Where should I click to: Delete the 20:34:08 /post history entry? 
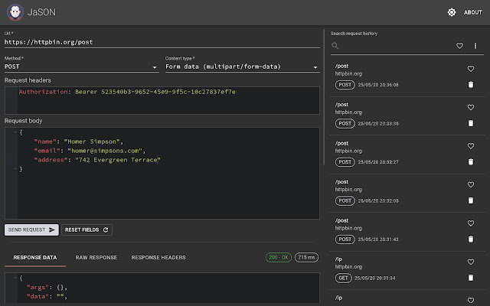point(471,85)
